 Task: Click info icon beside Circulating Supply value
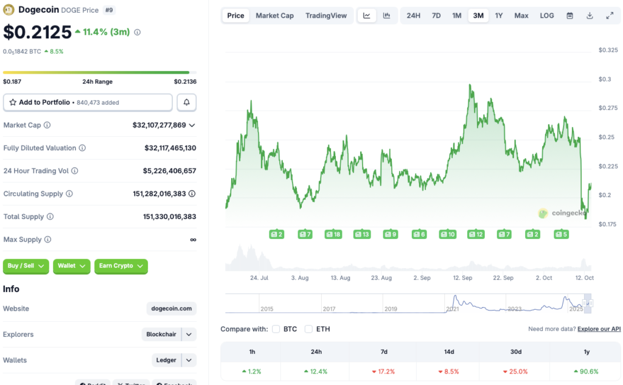click(x=192, y=194)
